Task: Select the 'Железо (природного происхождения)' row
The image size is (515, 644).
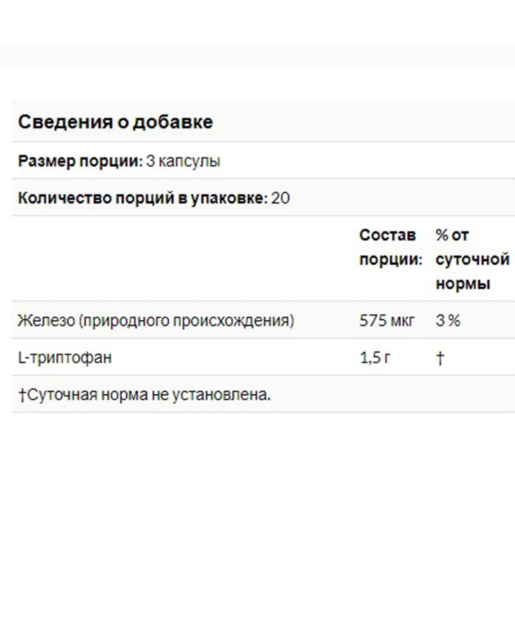Action: click(x=263, y=320)
